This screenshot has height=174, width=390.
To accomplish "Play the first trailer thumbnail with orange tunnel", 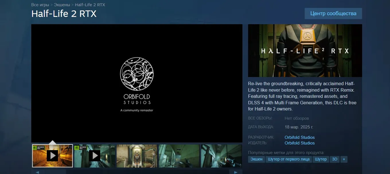I will [x=52, y=156].
